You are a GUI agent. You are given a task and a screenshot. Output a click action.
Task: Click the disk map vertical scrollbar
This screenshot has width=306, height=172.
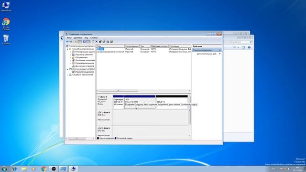click(x=189, y=115)
